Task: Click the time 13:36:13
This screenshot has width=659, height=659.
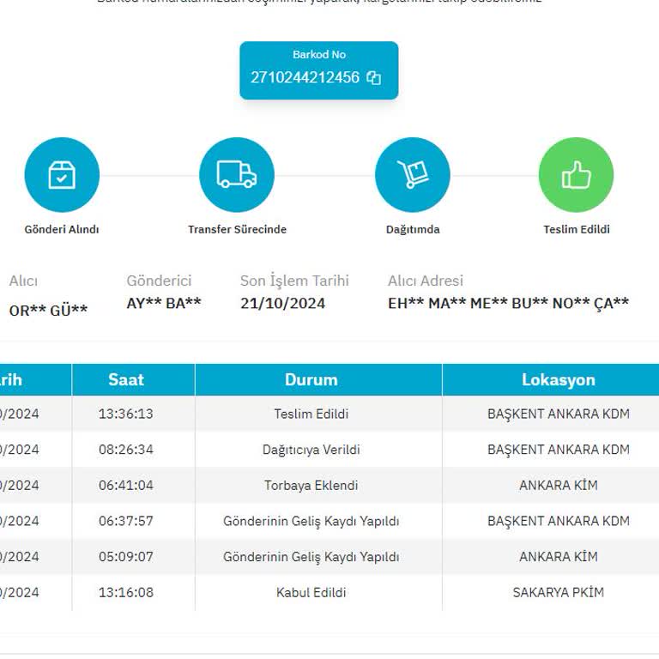Action: (126, 414)
